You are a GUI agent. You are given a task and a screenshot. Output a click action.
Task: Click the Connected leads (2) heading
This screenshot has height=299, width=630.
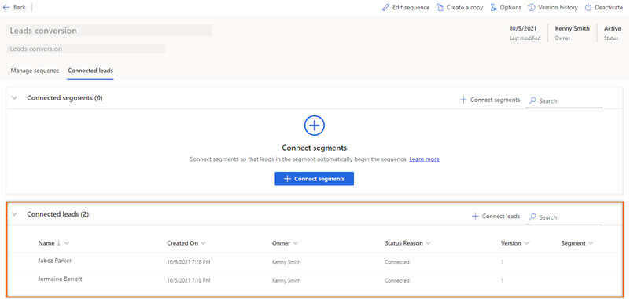pos(58,214)
